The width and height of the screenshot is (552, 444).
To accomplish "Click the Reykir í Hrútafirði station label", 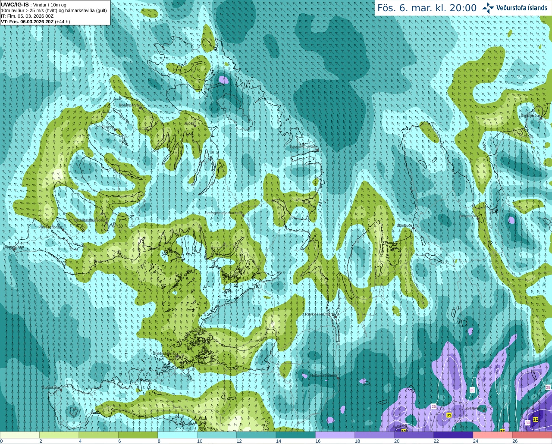I will [x=320, y=314].
